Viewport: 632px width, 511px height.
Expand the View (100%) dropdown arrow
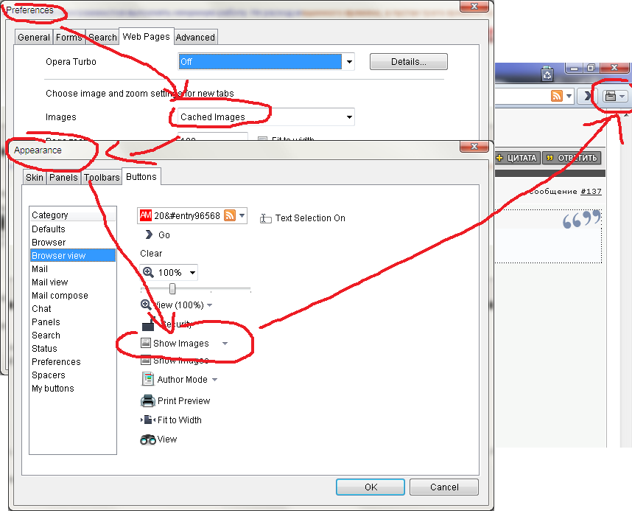210,305
